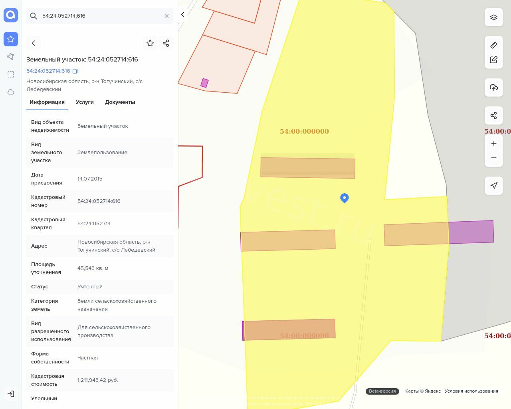Go back from parcel details

coord(34,43)
